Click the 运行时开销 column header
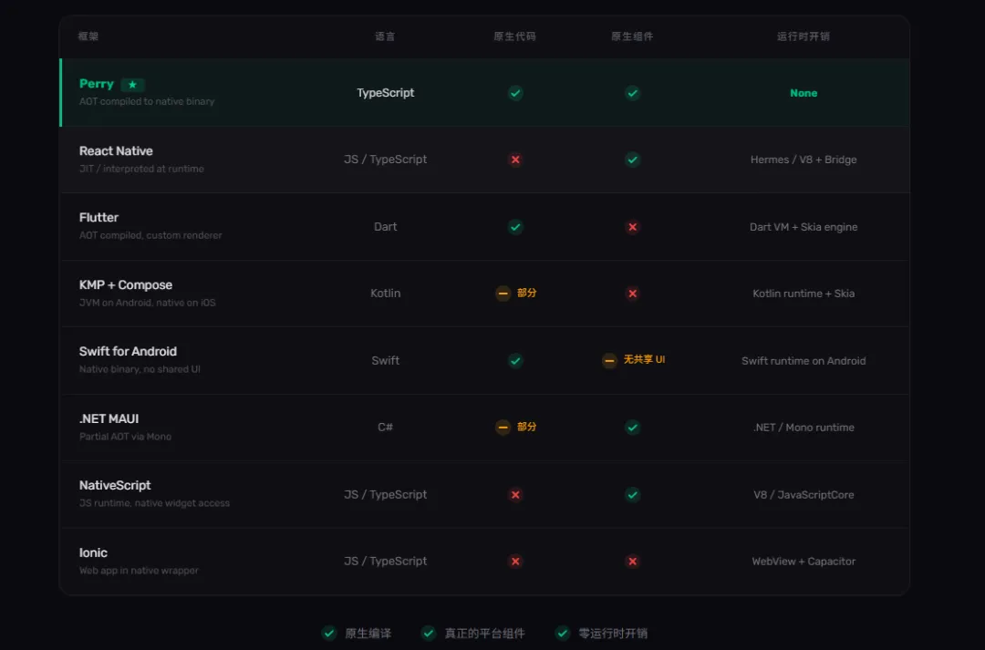This screenshot has height=650, width=985. [x=804, y=36]
